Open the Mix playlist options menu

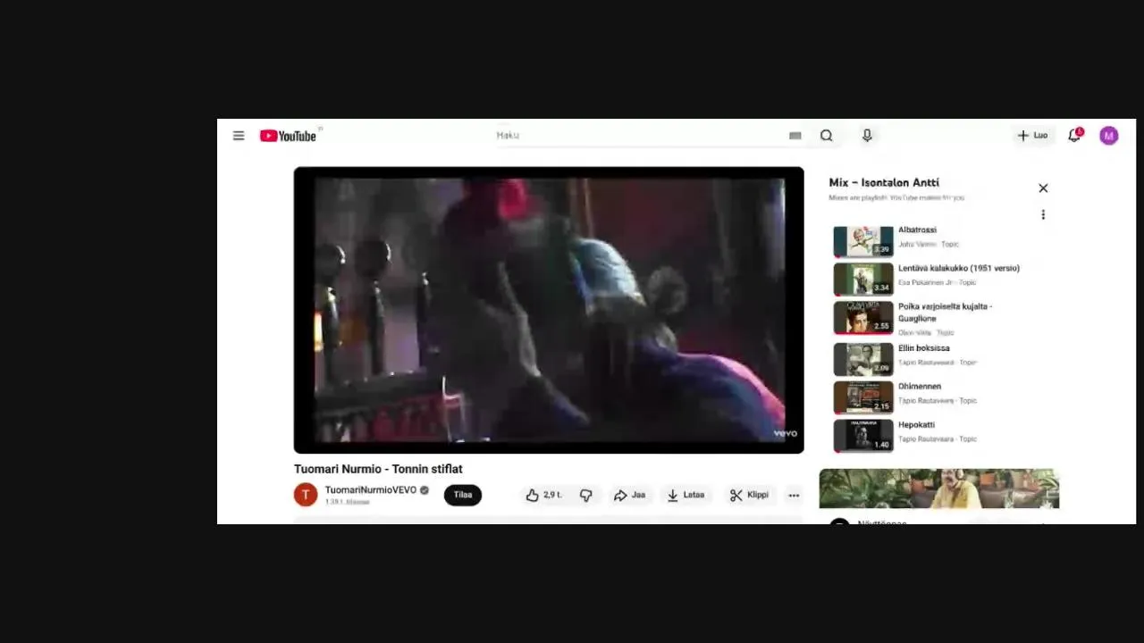tap(1043, 214)
